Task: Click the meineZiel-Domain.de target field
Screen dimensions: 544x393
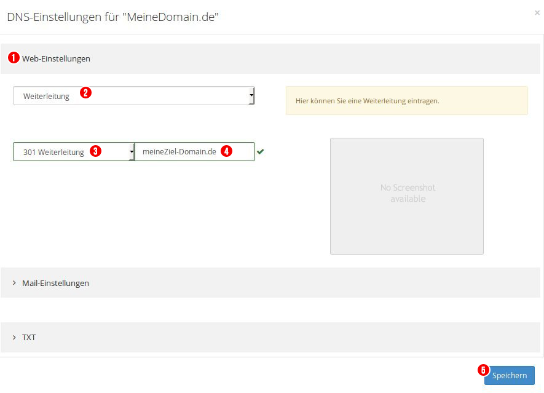Action: tap(195, 152)
